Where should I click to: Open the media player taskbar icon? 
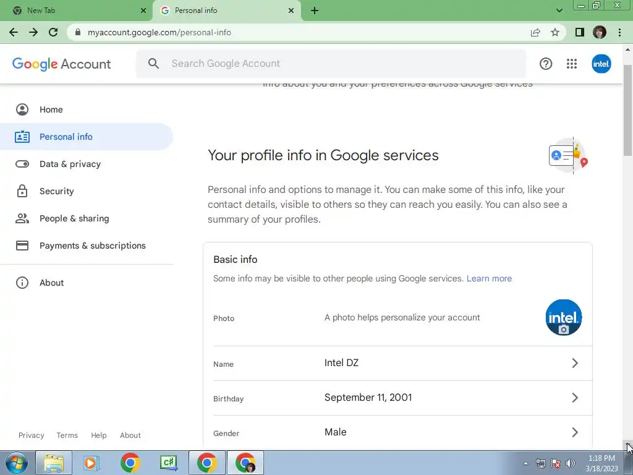click(91, 463)
